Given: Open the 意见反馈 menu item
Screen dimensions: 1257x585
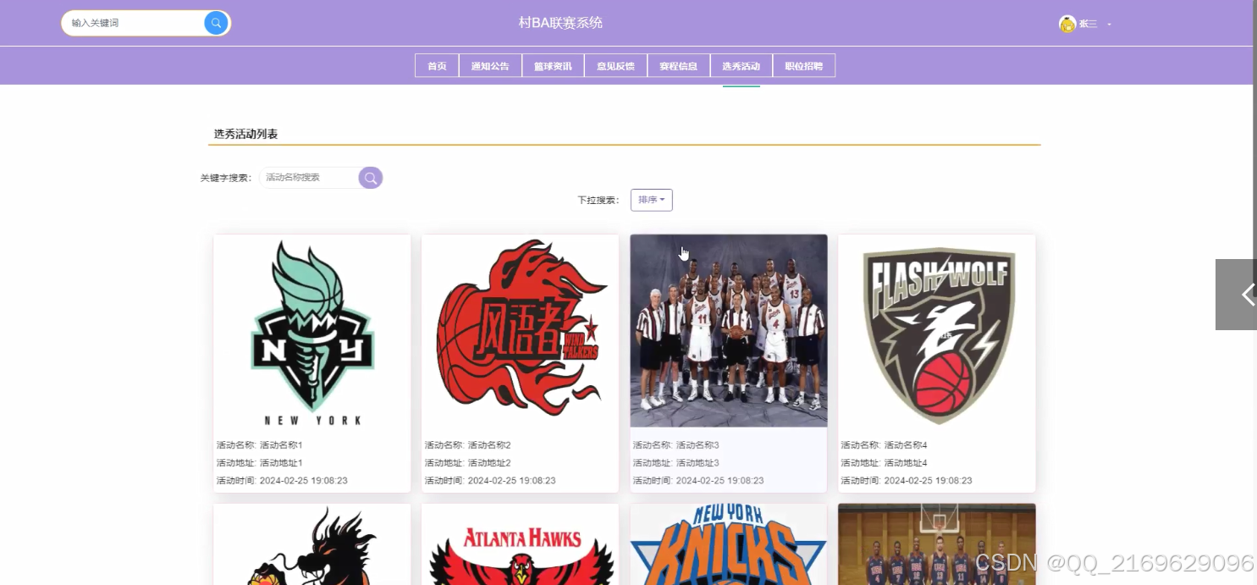Looking at the screenshot, I should (x=615, y=66).
